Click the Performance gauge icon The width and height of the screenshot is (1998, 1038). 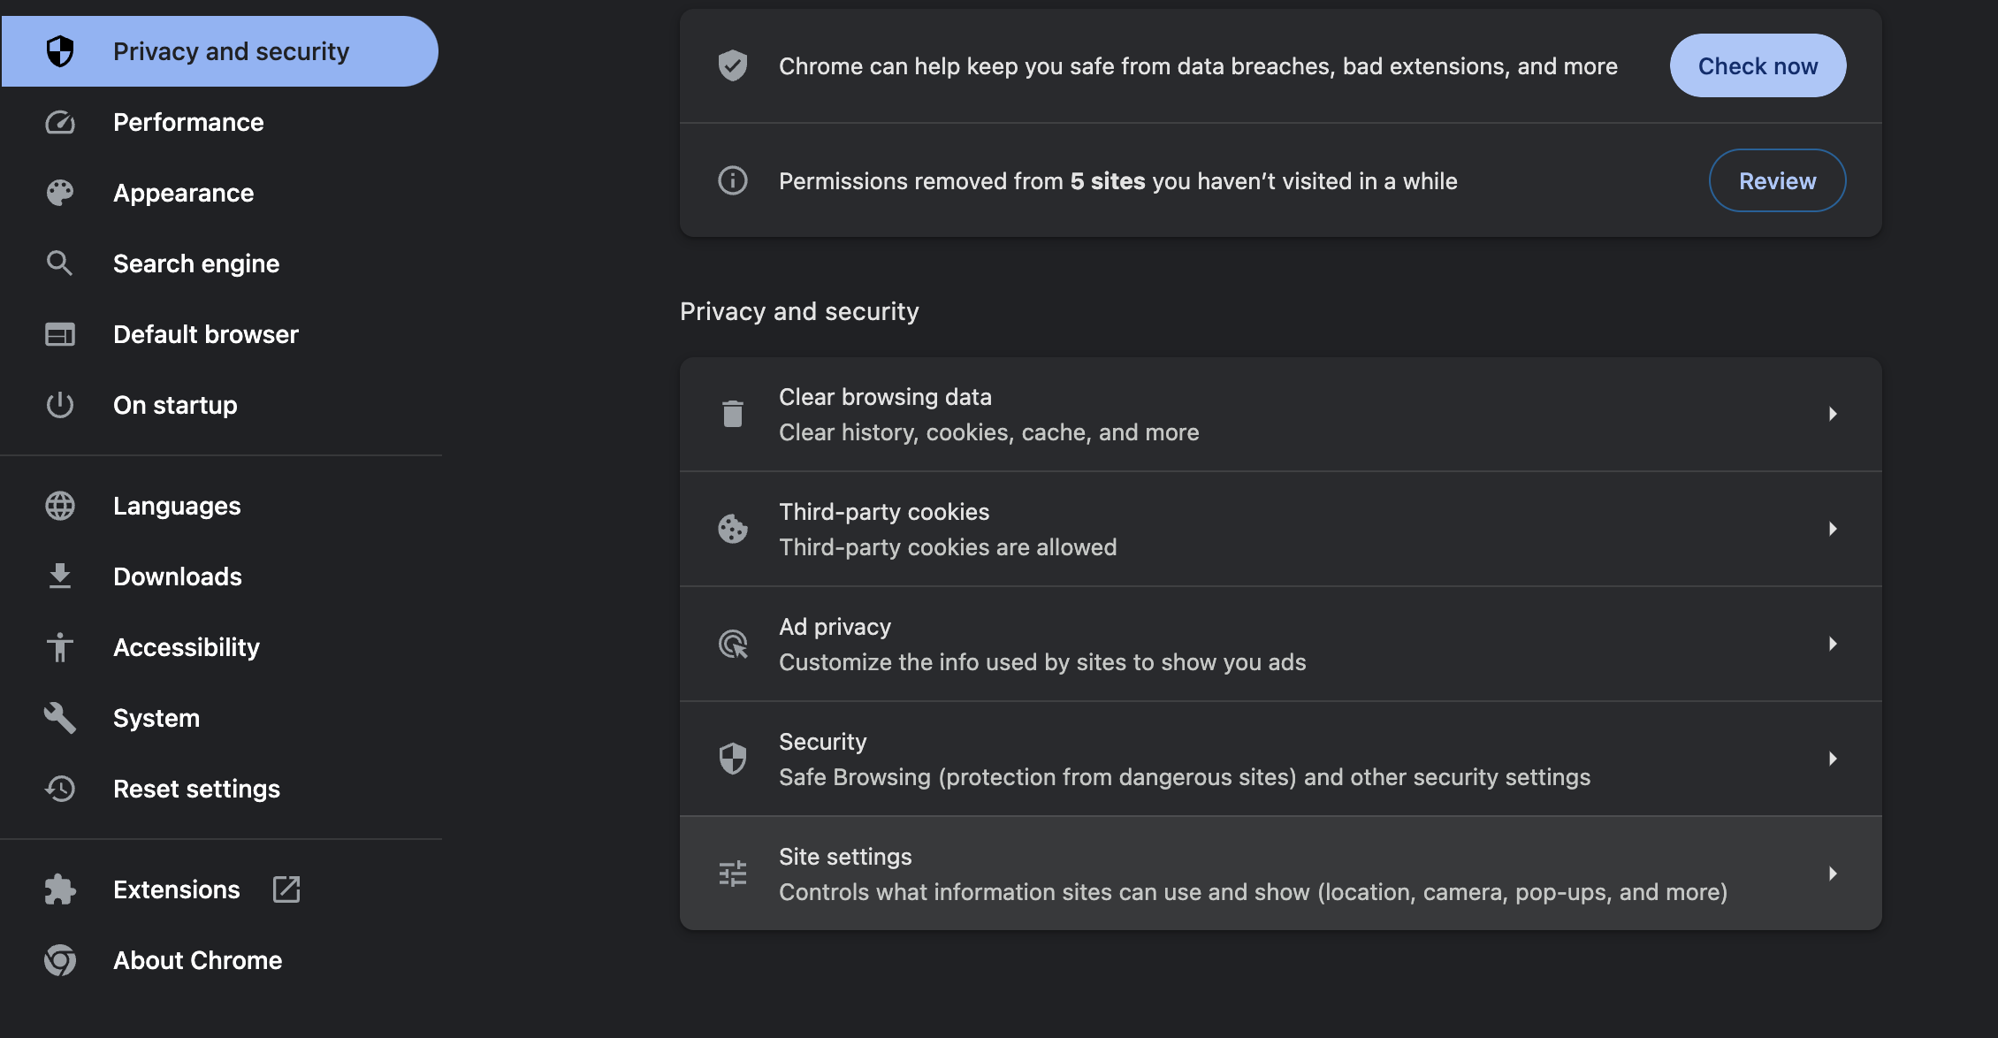[x=60, y=122]
